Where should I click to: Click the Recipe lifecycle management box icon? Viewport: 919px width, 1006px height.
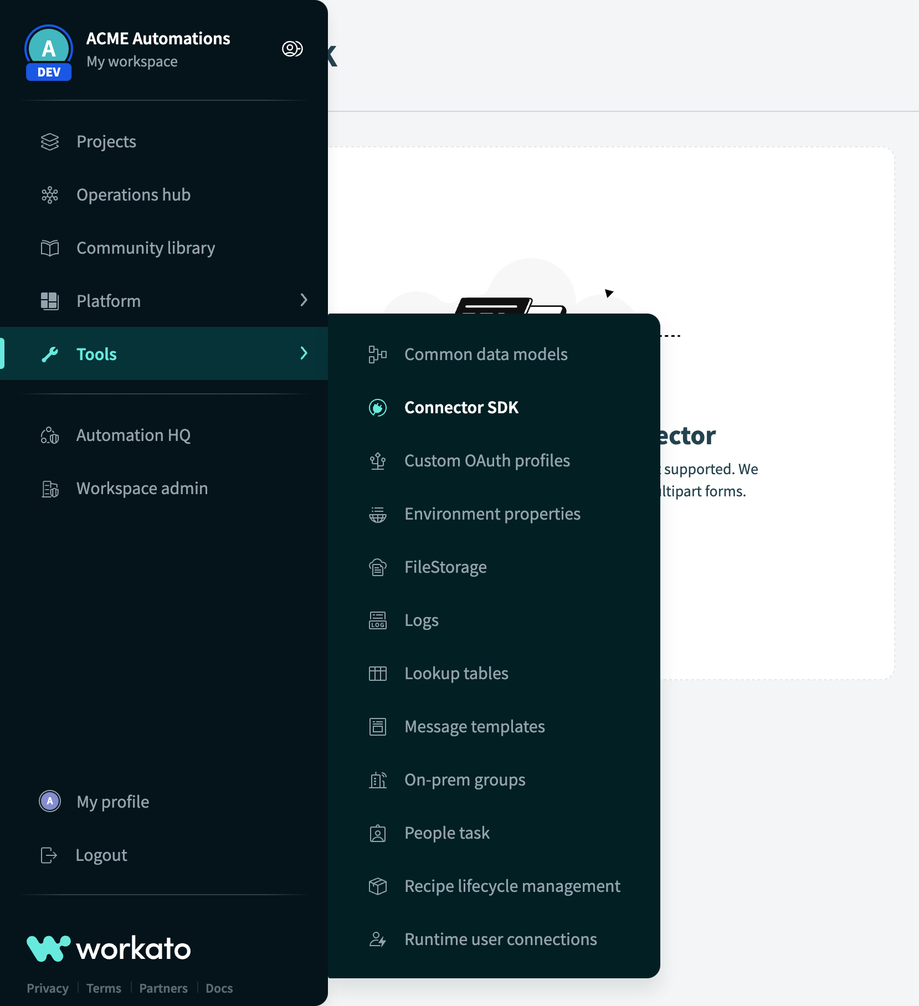point(378,886)
